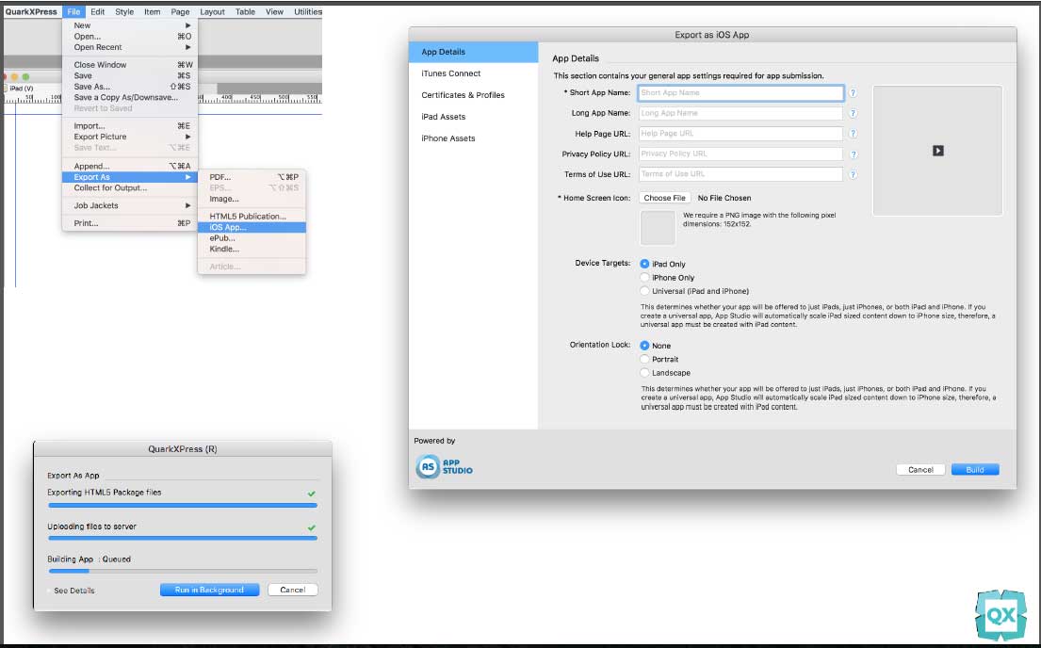Set Orientation Lock to Portrait

(644, 359)
